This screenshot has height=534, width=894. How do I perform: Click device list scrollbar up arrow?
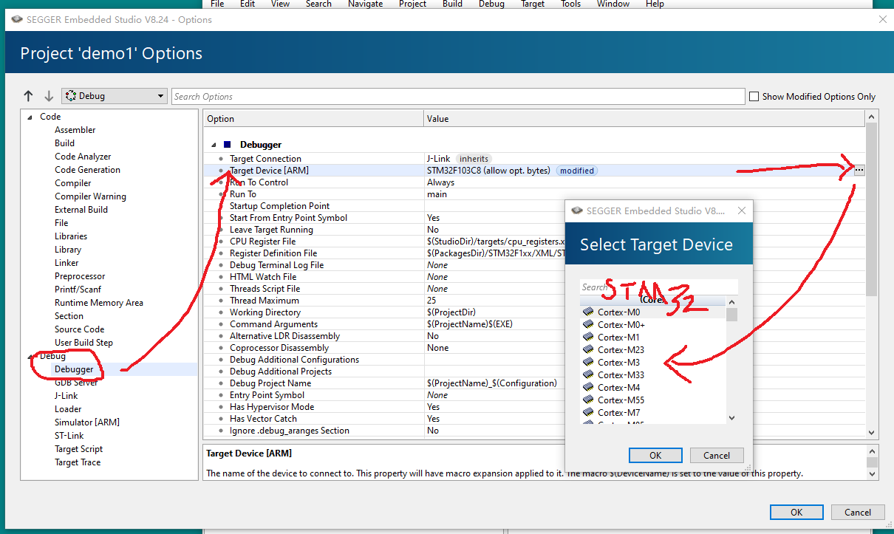[x=731, y=301]
